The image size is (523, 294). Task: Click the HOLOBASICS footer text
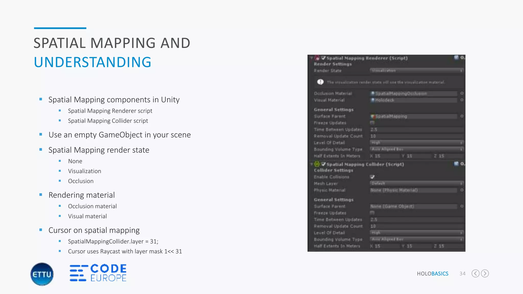[433, 274]
